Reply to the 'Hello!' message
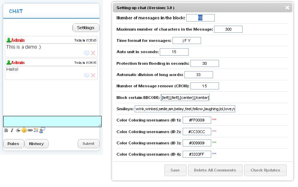Image resolution: width=298 pixels, height=187 pixels. pos(87,75)
